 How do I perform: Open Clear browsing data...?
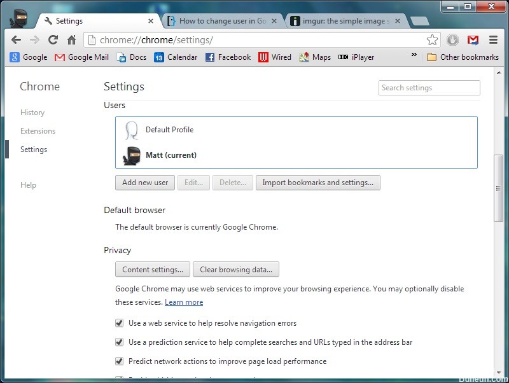coord(236,269)
